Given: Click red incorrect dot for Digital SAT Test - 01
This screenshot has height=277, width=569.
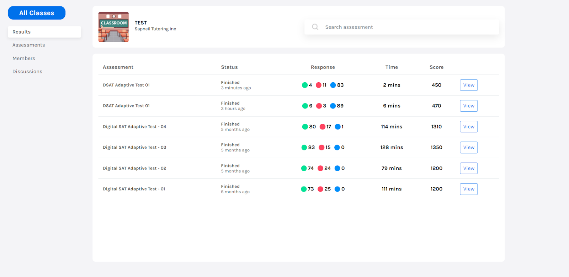Looking at the screenshot, I should pos(320,189).
